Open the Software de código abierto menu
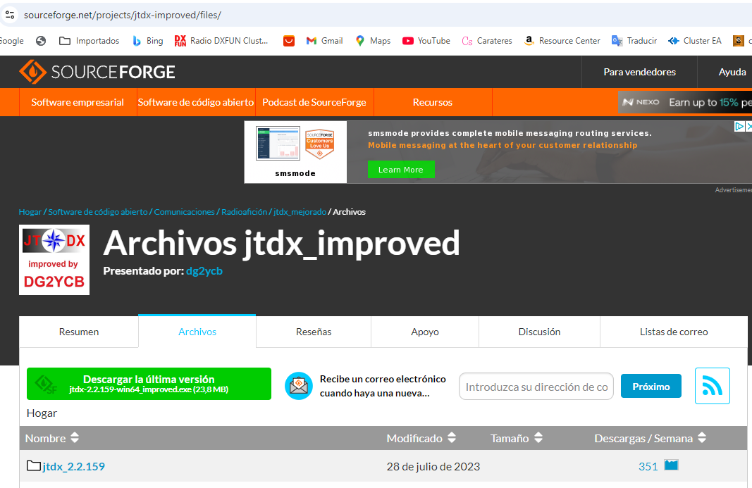Viewport: 752px width, 488px height. [x=196, y=102]
